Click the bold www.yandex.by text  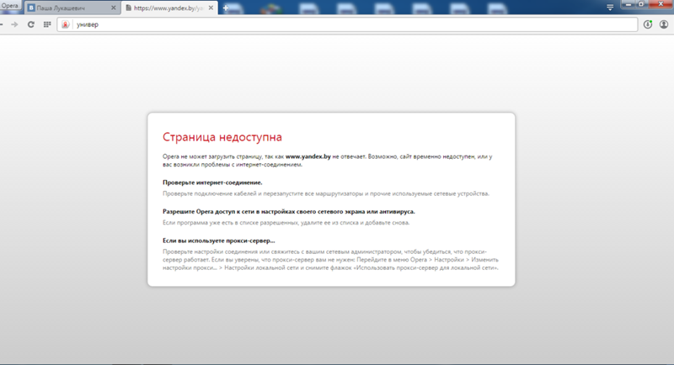pos(308,156)
